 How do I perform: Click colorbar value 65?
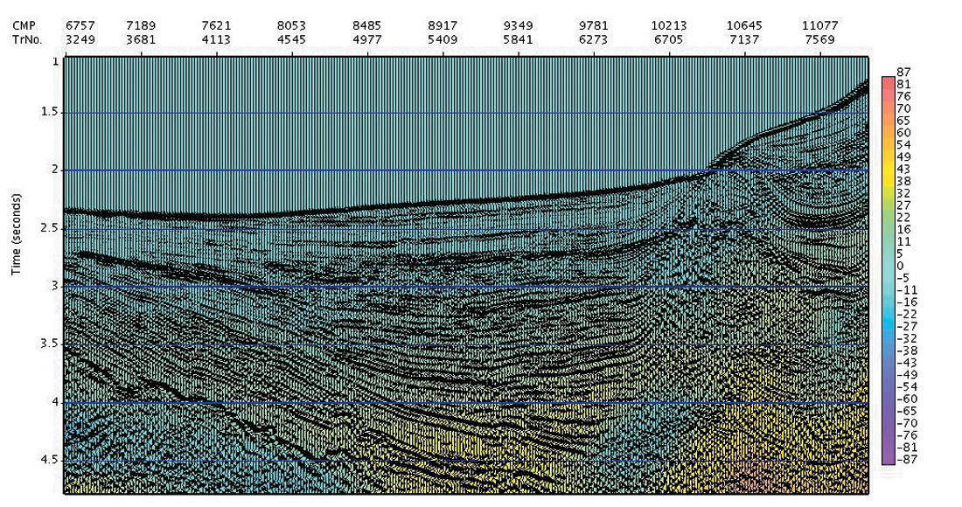click(x=903, y=121)
